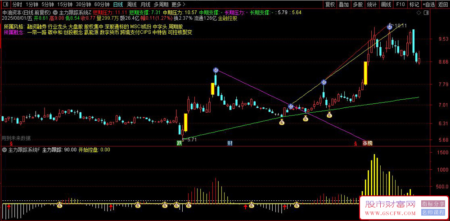This screenshot has height=221, width=450.
Task: Click the WWW.GSCFW.COM link
Action: coord(390,213)
